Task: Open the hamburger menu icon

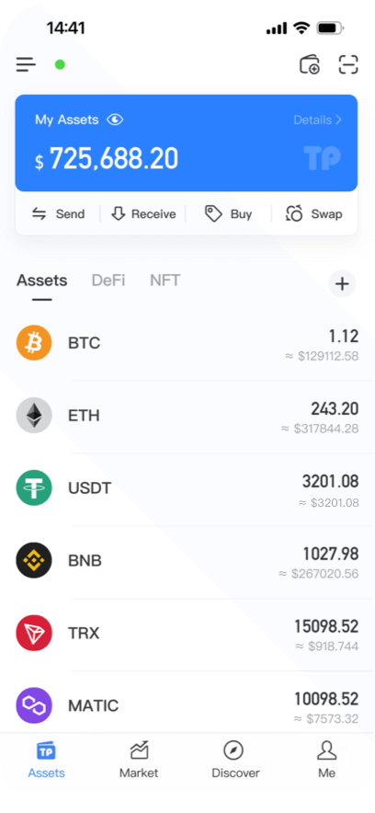Action: pyautogui.click(x=26, y=64)
